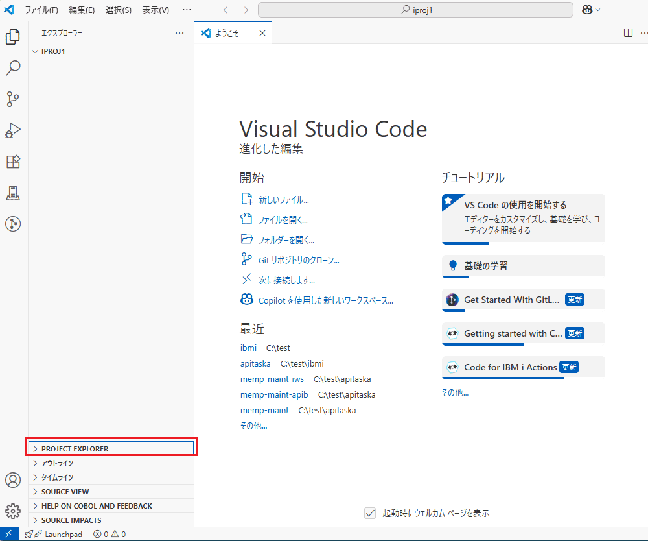Open the 選択(S) menu
The image size is (648, 541).
118,10
